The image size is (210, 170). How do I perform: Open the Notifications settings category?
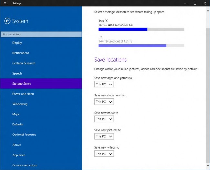(x=21, y=53)
